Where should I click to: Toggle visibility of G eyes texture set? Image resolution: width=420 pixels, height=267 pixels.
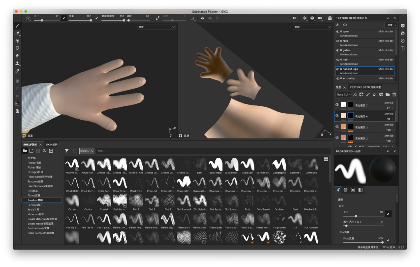click(338, 32)
